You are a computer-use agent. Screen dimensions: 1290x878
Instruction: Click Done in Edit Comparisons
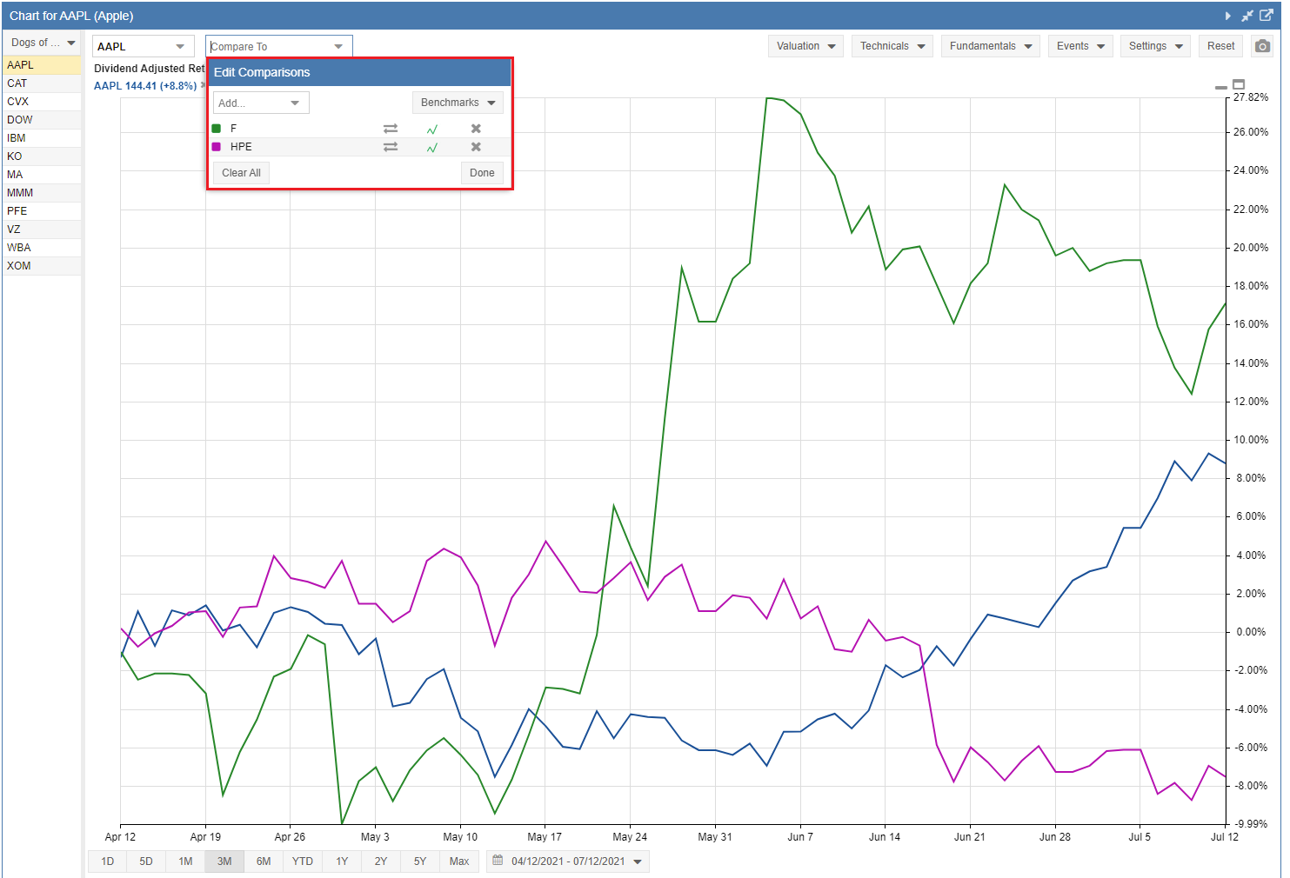[x=482, y=173]
